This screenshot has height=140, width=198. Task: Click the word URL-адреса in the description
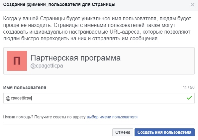click(x=125, y=32)
